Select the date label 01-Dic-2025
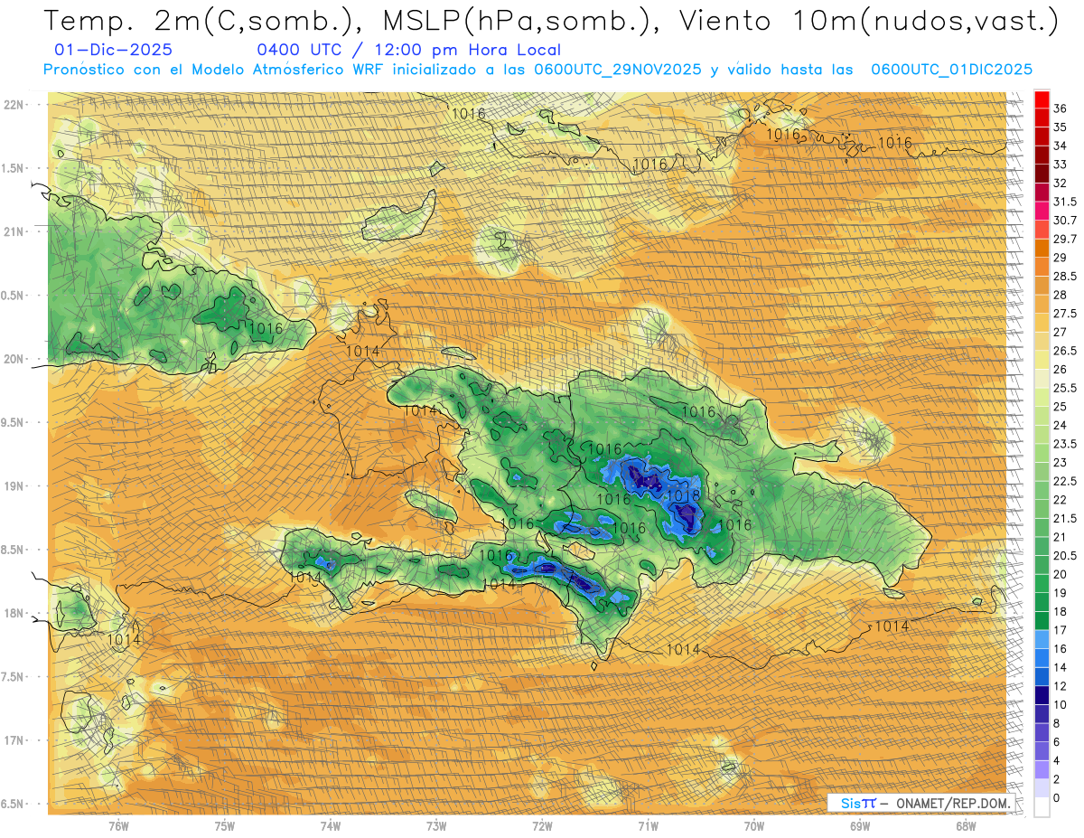1084x838 pixels. pos(113,51)
